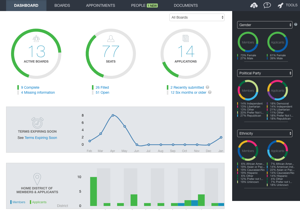Screen dimensions: 300x211
Task: Toggle the Members legend in district chart
Action: tap(18, 202)
